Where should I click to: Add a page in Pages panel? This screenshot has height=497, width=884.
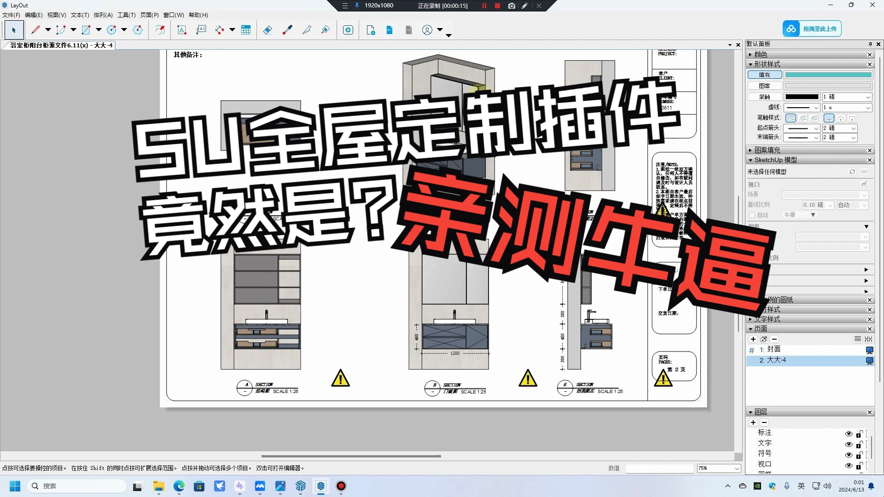point(753,339)
